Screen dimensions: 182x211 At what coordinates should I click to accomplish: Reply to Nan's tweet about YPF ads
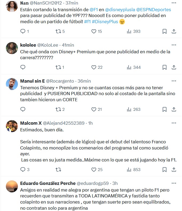(x=23, y=31)
